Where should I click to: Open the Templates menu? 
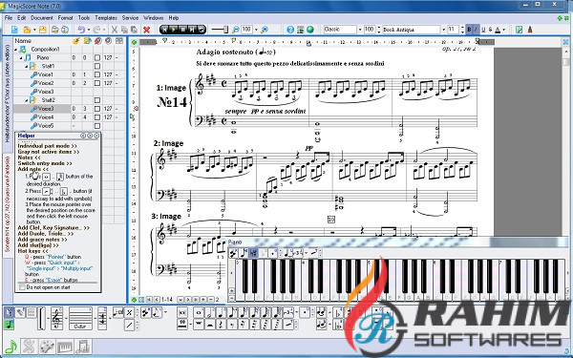point(106,18)
